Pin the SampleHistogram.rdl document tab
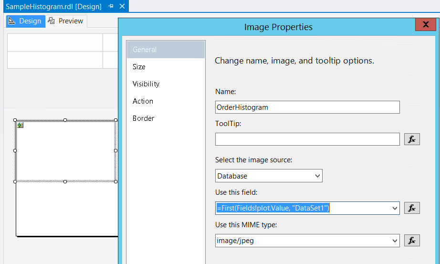Image resolution: width=440 pixels, height=264 pixels. 111,6
